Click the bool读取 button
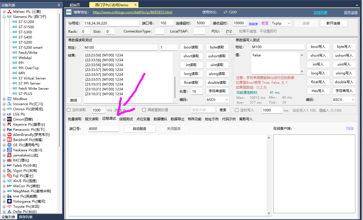Viewport: 363px width, 220px height. tap(191, 47)
